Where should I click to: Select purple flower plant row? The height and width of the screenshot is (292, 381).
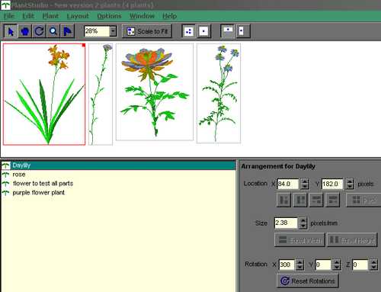coord(119,193)
